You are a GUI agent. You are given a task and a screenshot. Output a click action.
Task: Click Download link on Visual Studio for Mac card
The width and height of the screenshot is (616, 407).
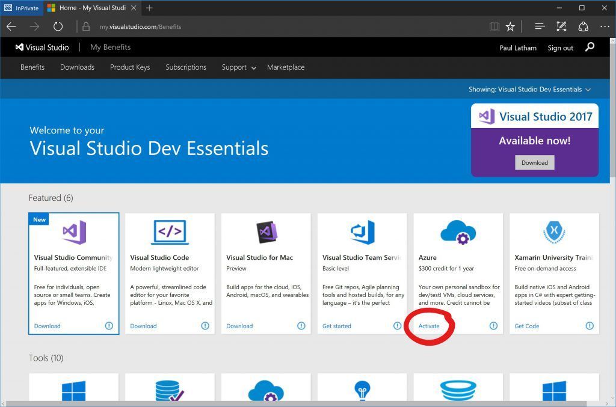pos(239,326)
